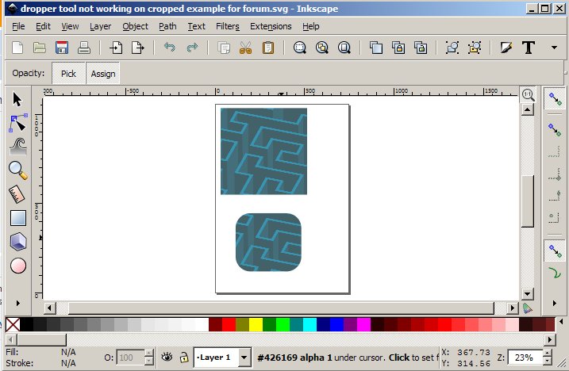The image size is (569, 371).
Task: Expand the commands toolbar overflow arrow
Action: [553, 48]
